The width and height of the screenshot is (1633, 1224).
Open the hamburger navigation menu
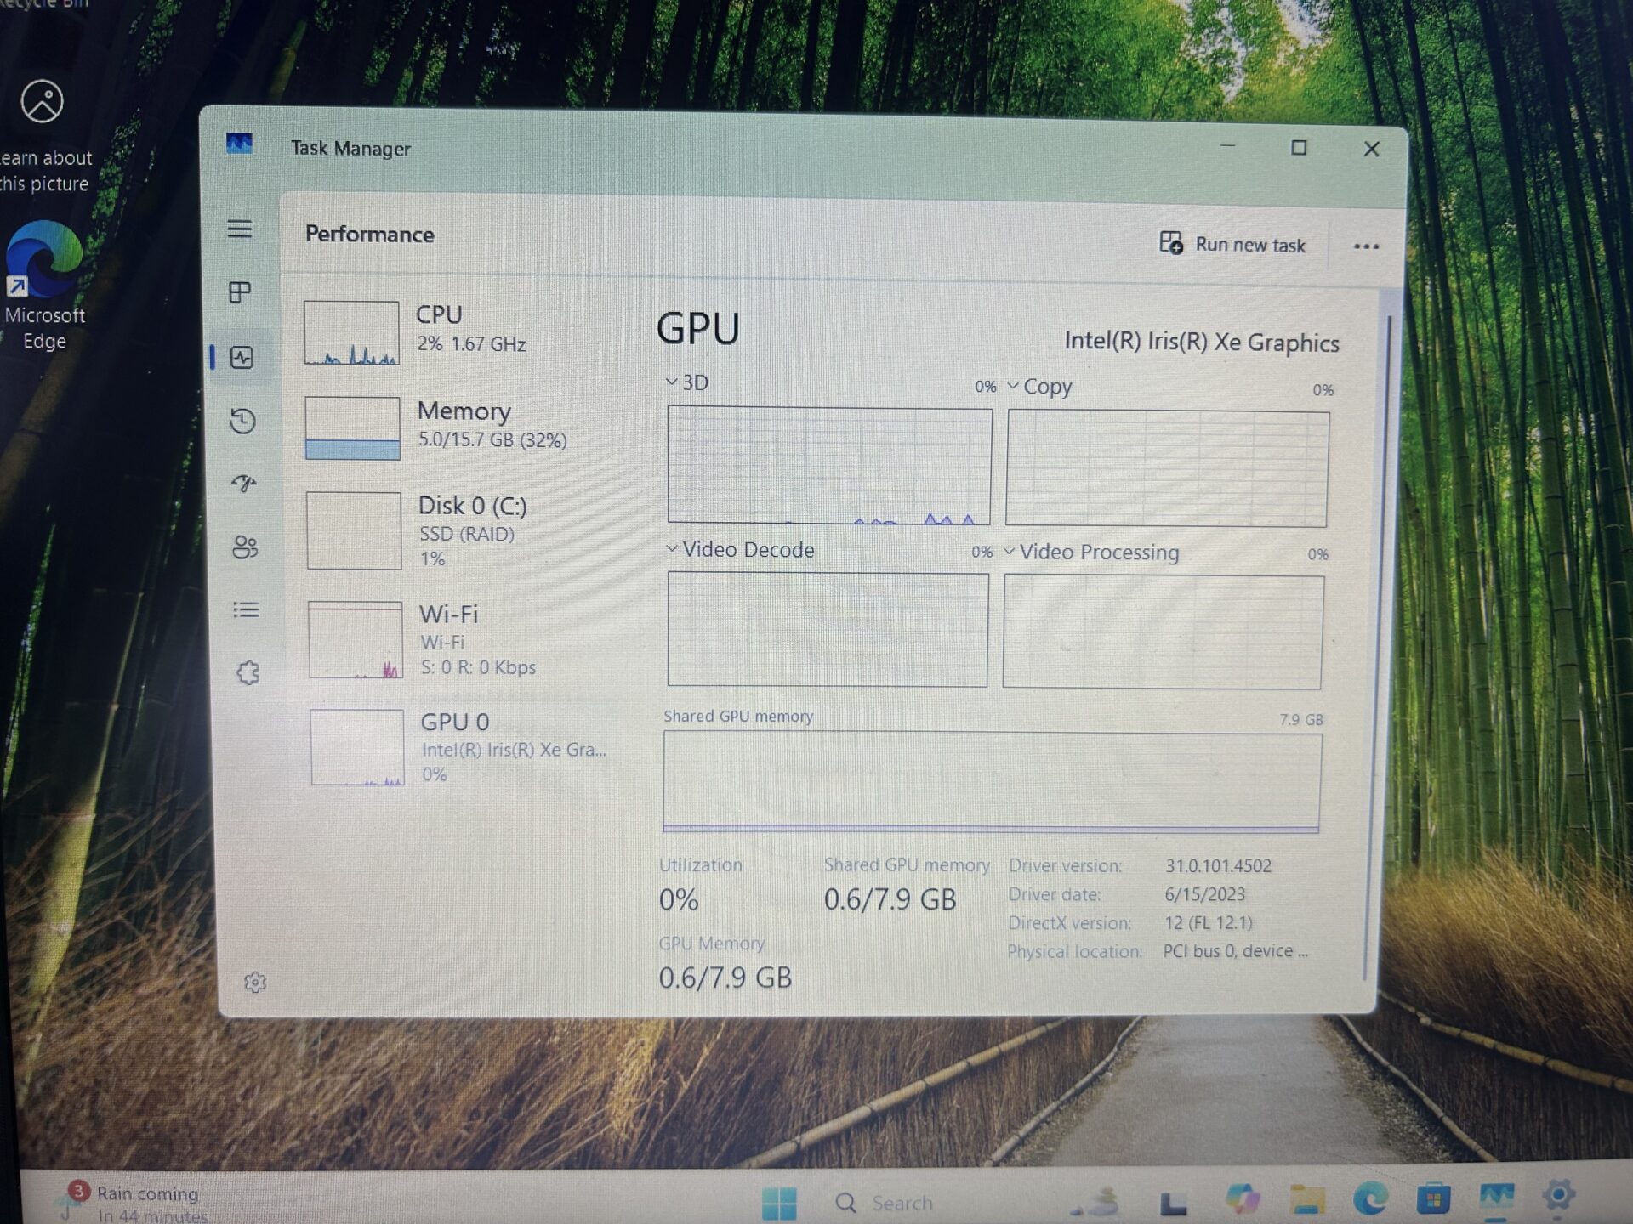[240, 229]
